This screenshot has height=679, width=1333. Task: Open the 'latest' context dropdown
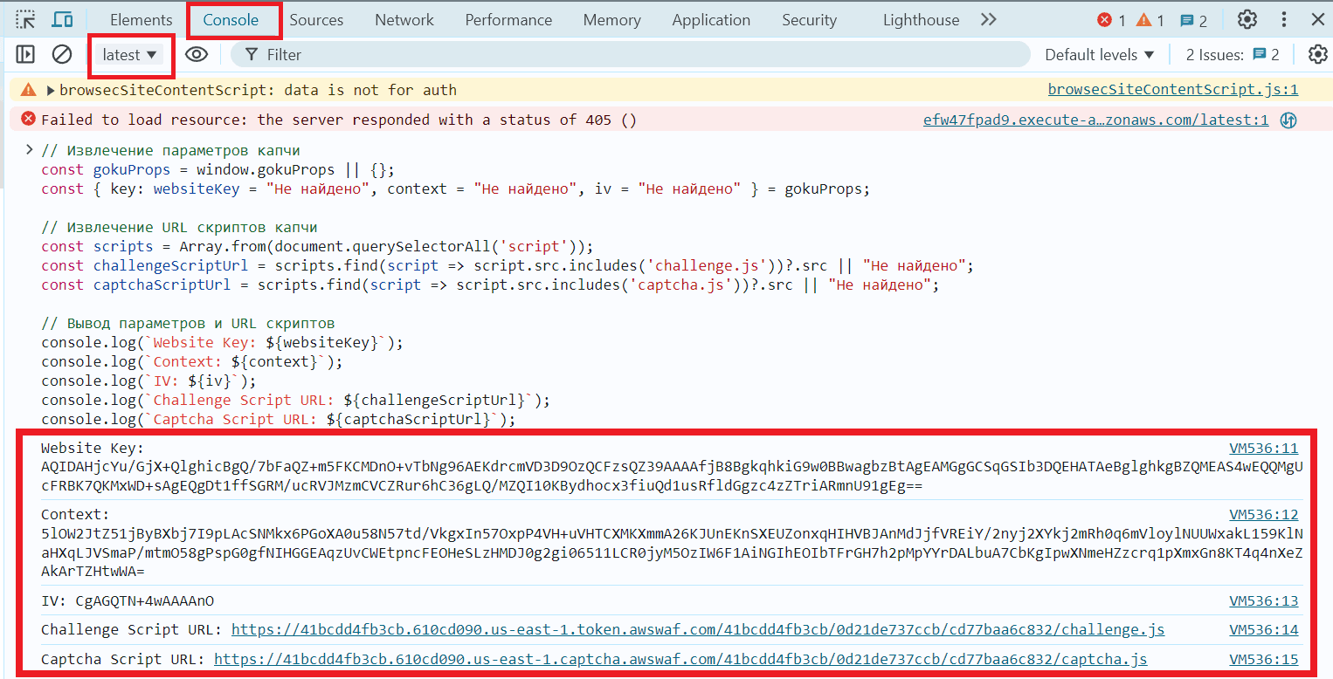click(130, 55)
